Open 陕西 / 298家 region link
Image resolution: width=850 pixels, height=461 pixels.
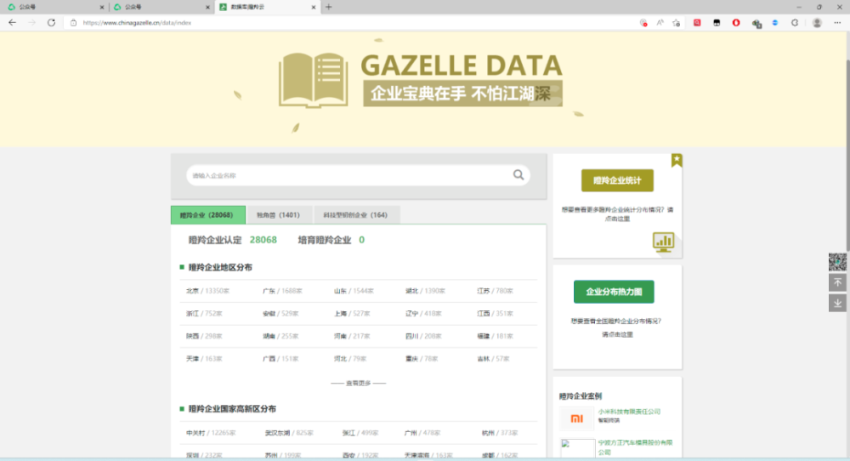tap(204, 336)
